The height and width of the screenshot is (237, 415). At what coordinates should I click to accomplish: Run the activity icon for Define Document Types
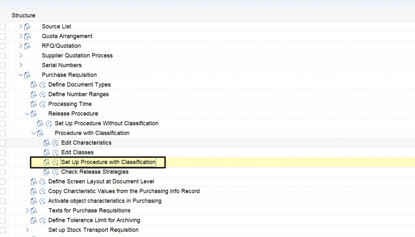click(x=43, y=85)
